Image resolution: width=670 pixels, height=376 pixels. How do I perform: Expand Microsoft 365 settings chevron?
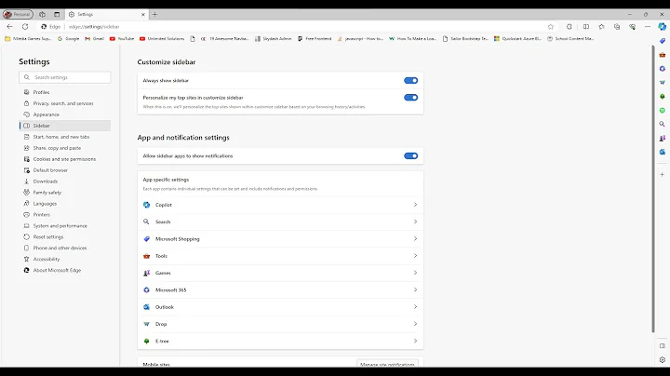point(415,289)
